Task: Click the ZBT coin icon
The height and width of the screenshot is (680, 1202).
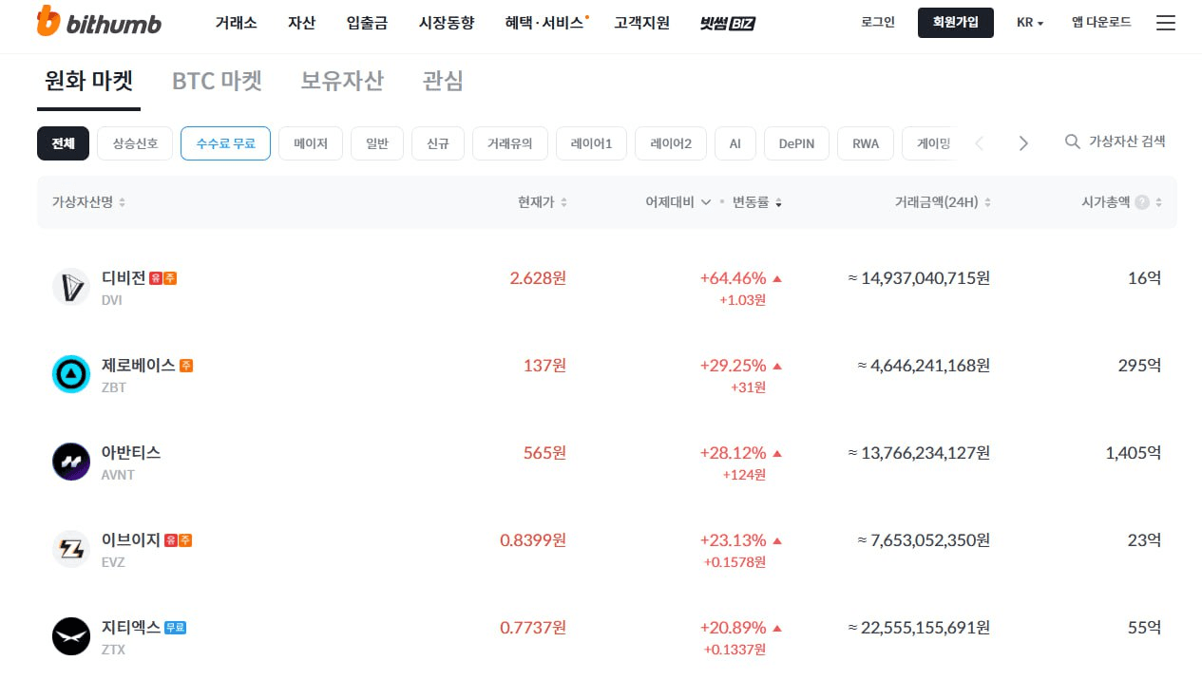Action: coord(71,374)
